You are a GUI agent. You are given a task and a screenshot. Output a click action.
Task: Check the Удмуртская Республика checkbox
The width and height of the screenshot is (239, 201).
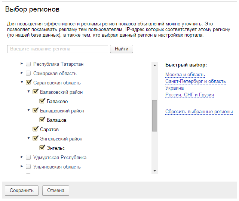28,157
